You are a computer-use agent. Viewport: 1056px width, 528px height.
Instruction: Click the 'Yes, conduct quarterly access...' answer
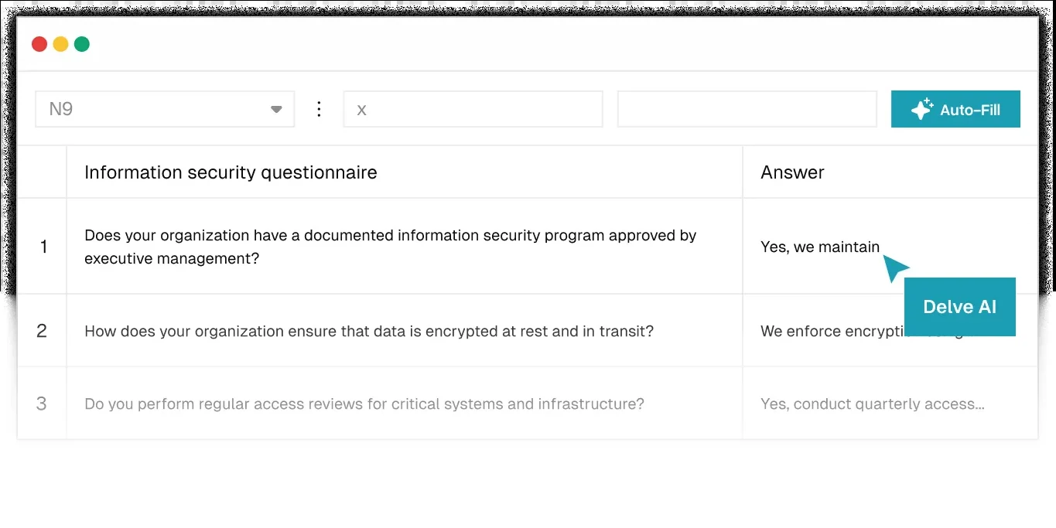point(873,404)
